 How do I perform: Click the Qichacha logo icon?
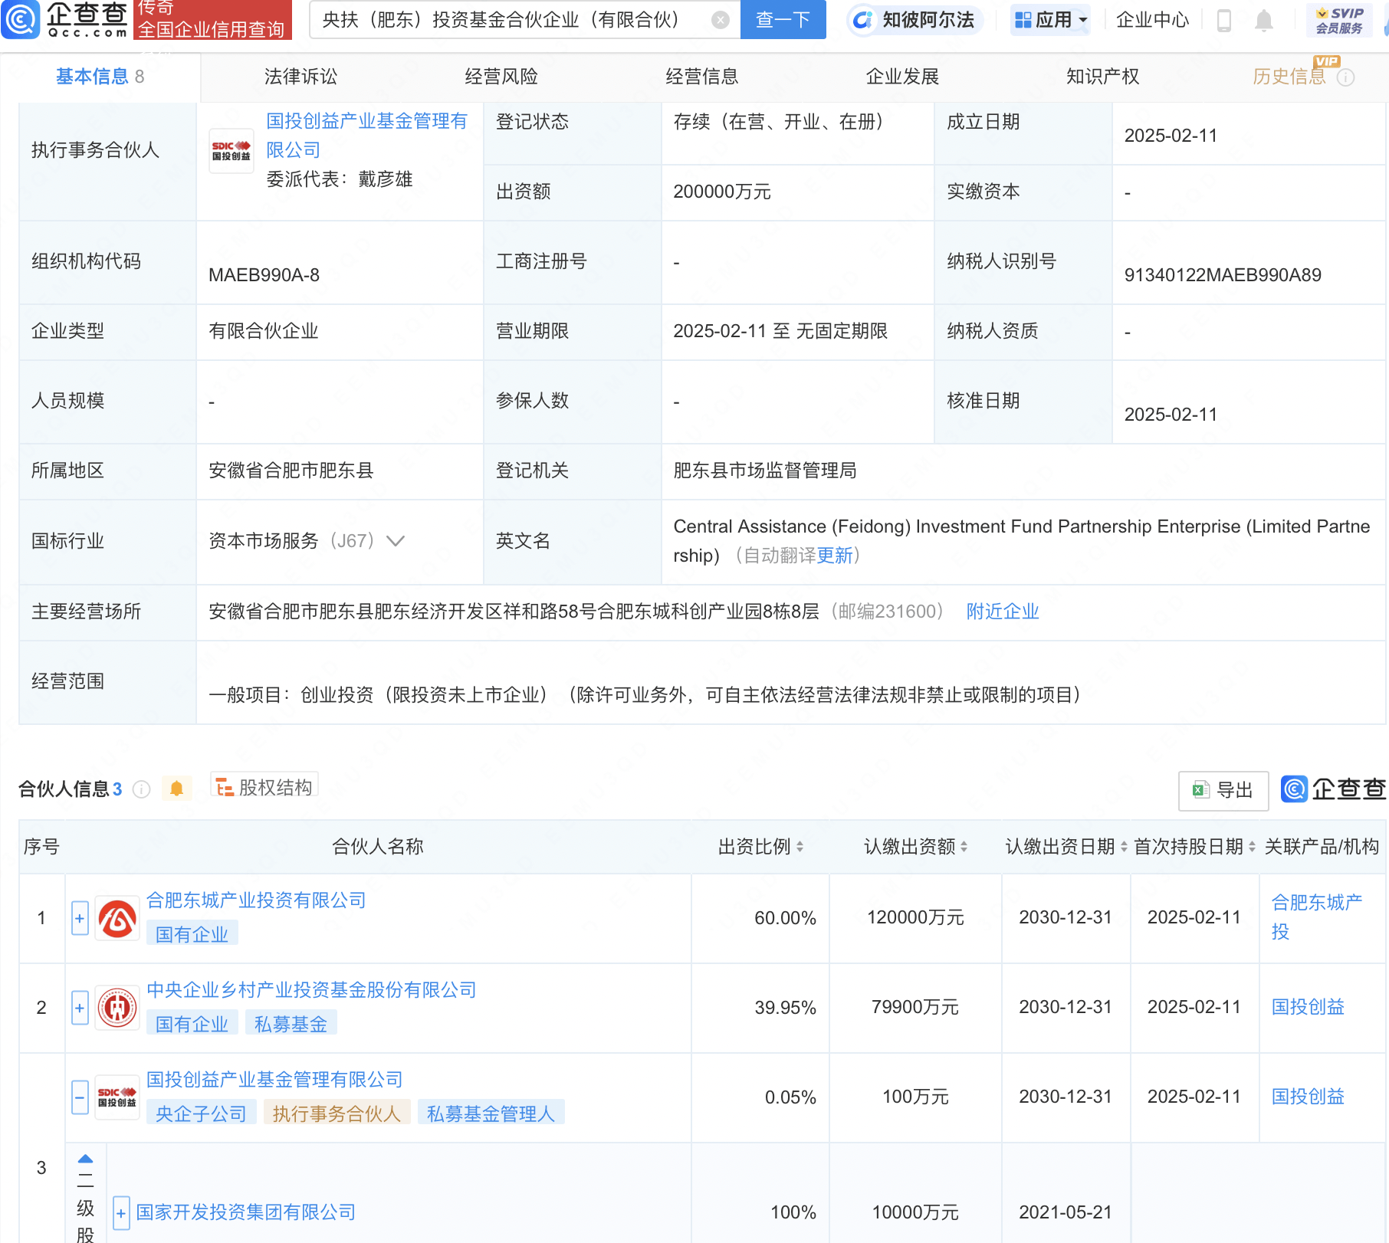[x=21, y=19]
